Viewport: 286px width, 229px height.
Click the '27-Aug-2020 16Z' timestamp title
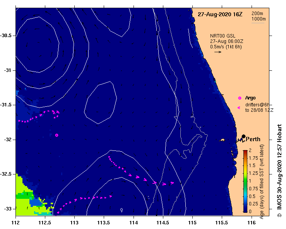point(220,14)
